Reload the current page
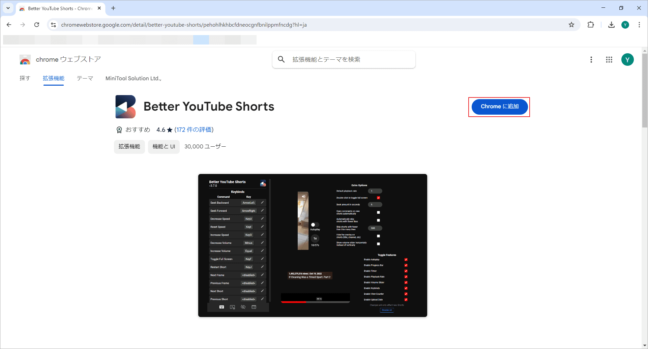The width and height of the screenshot is (648, 349). click(x=37, y=25)
